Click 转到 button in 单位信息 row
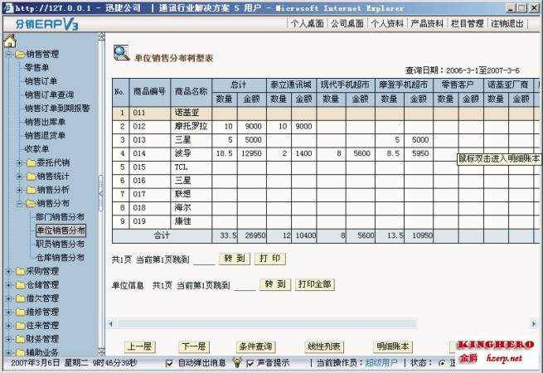 point(275,284)
